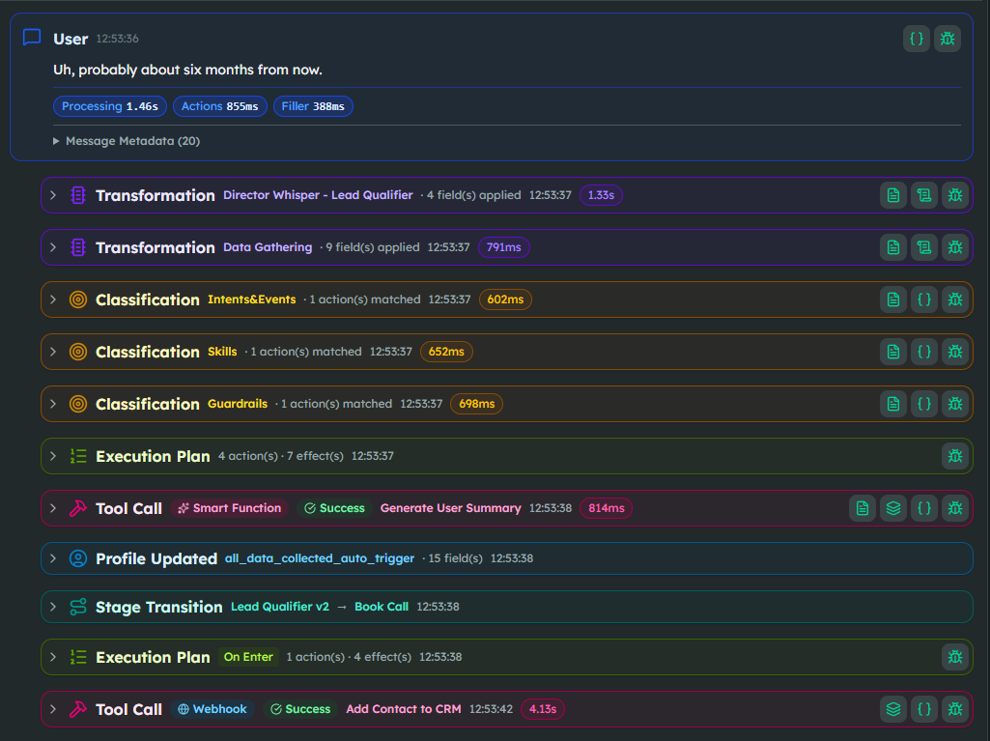Screen dimensions: 990x741
Task: Expand the Guardrails Classification chevron
Action: pos(54,404)
